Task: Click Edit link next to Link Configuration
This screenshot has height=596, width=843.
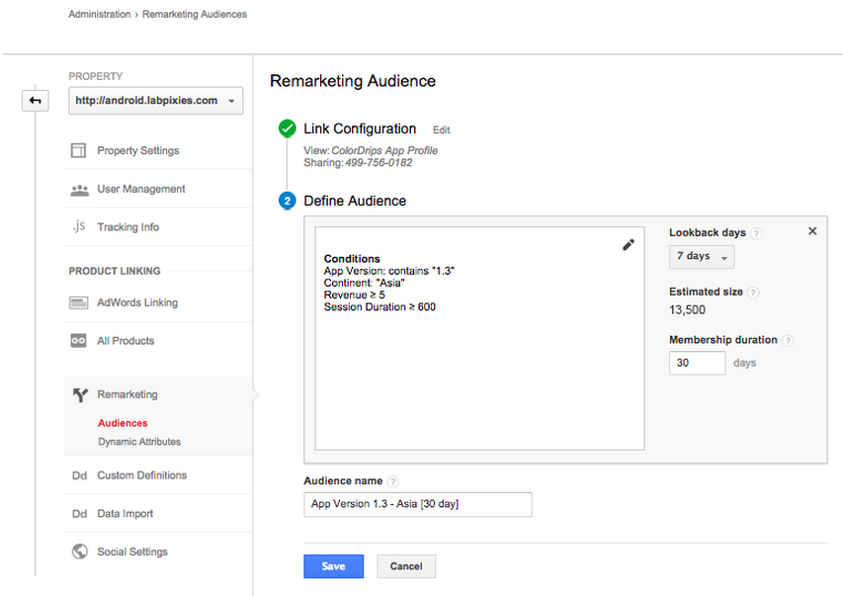Action: pos(441,129)
